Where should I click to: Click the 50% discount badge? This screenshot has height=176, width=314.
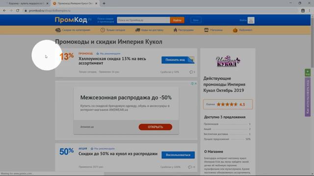pyautogui.click(x=67, y=152)
